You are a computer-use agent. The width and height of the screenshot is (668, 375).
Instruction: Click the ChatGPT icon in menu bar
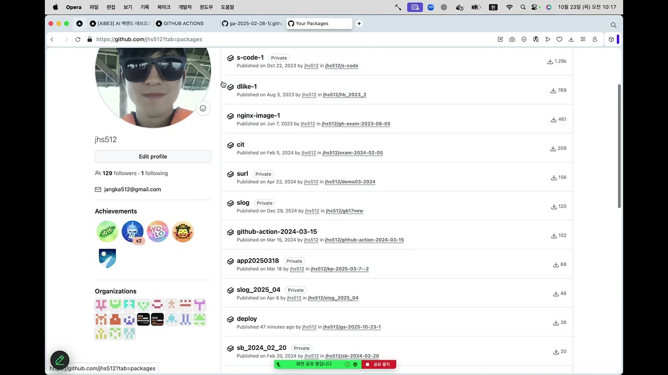tap(444, 7)
